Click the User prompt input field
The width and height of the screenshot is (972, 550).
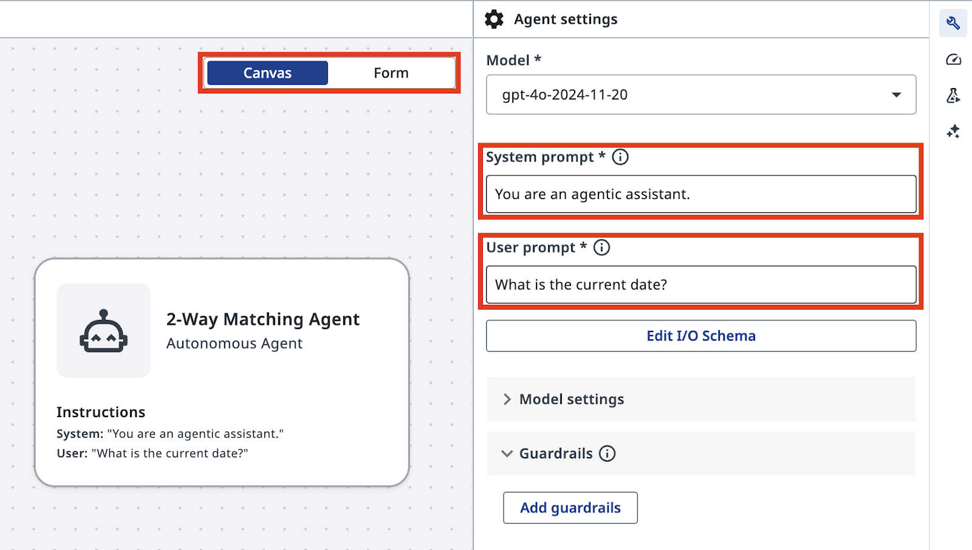click(x=701, y=285)
